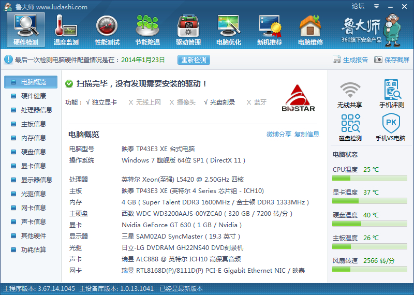Click 已经是最新版本 in the status bar
The image size is (414, 295).
(181, 289)
